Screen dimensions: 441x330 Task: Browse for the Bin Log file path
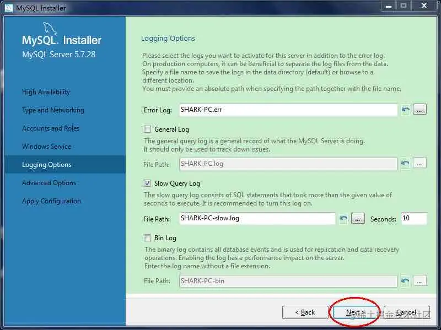pos(420,281)
